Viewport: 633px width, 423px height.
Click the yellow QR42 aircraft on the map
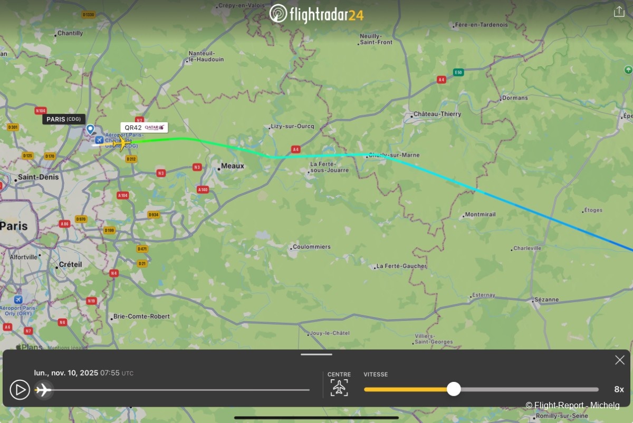tap(122, 143)
